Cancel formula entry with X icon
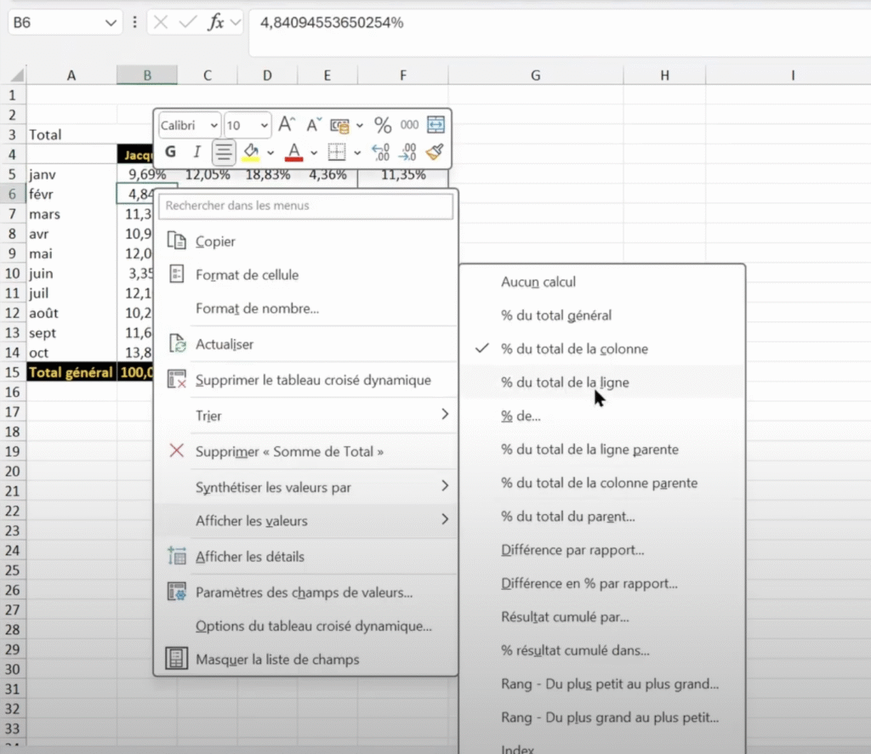 click(161, 22)
